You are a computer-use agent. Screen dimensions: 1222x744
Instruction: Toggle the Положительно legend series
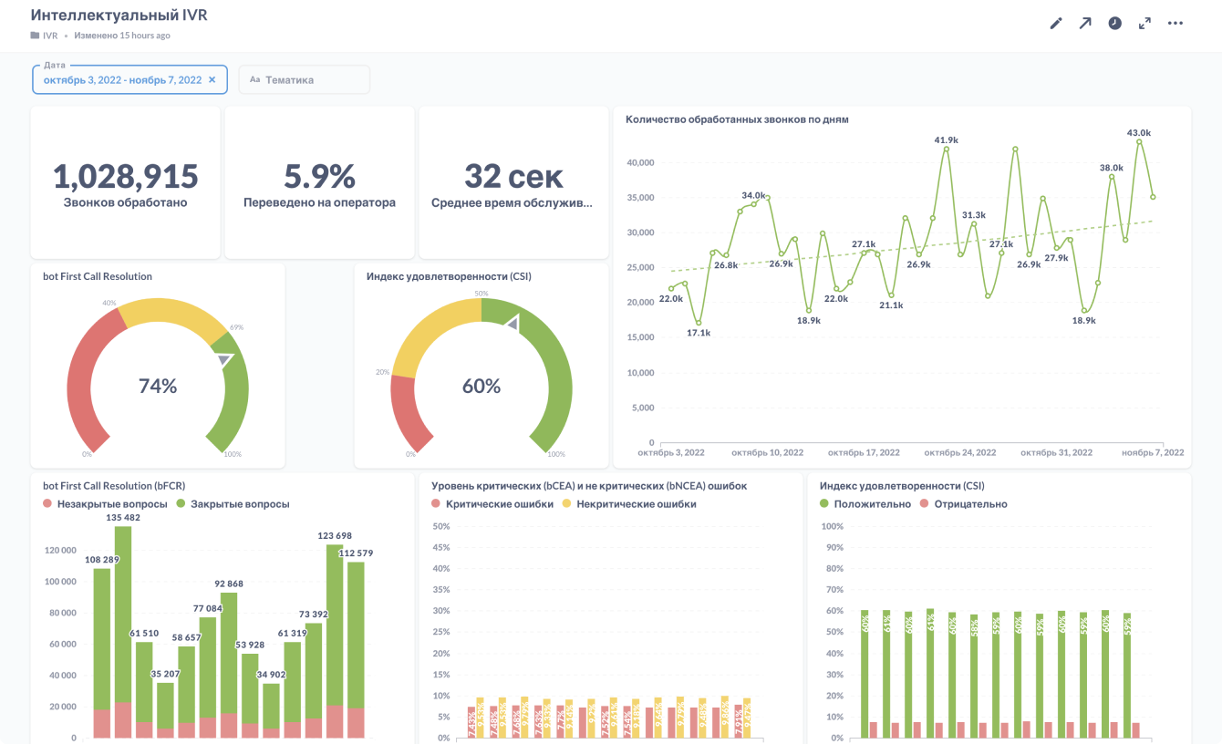pos(865,503)
